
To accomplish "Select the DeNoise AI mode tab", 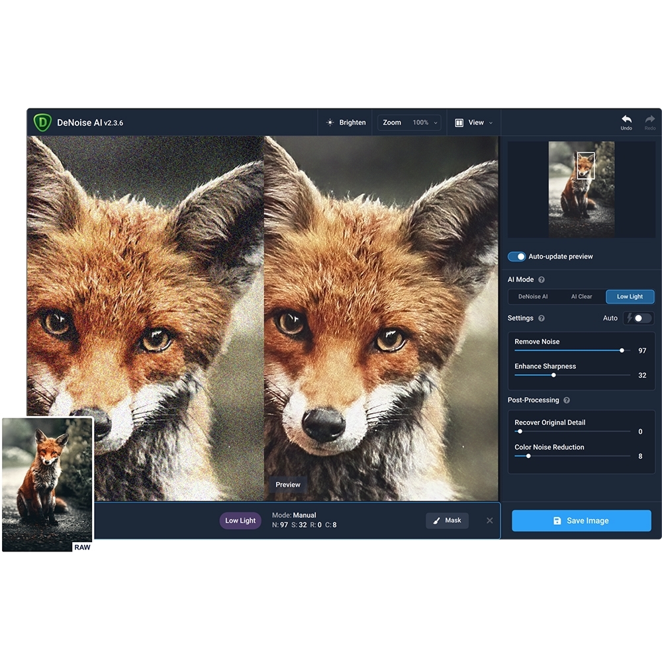I will 533,297.
